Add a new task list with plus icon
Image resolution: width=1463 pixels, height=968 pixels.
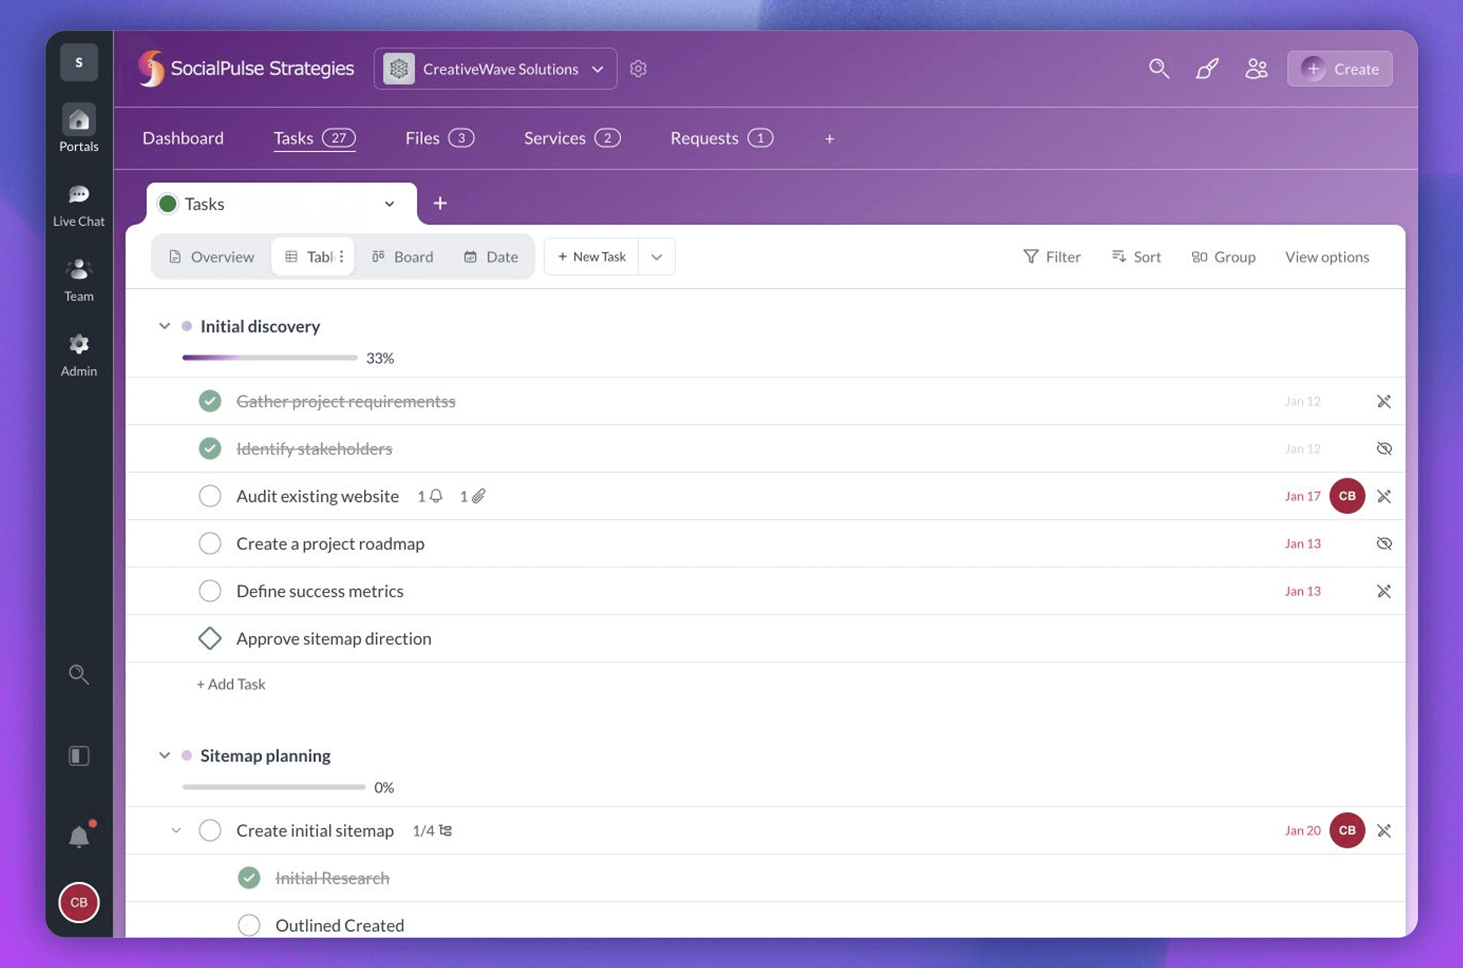[440, 203]
